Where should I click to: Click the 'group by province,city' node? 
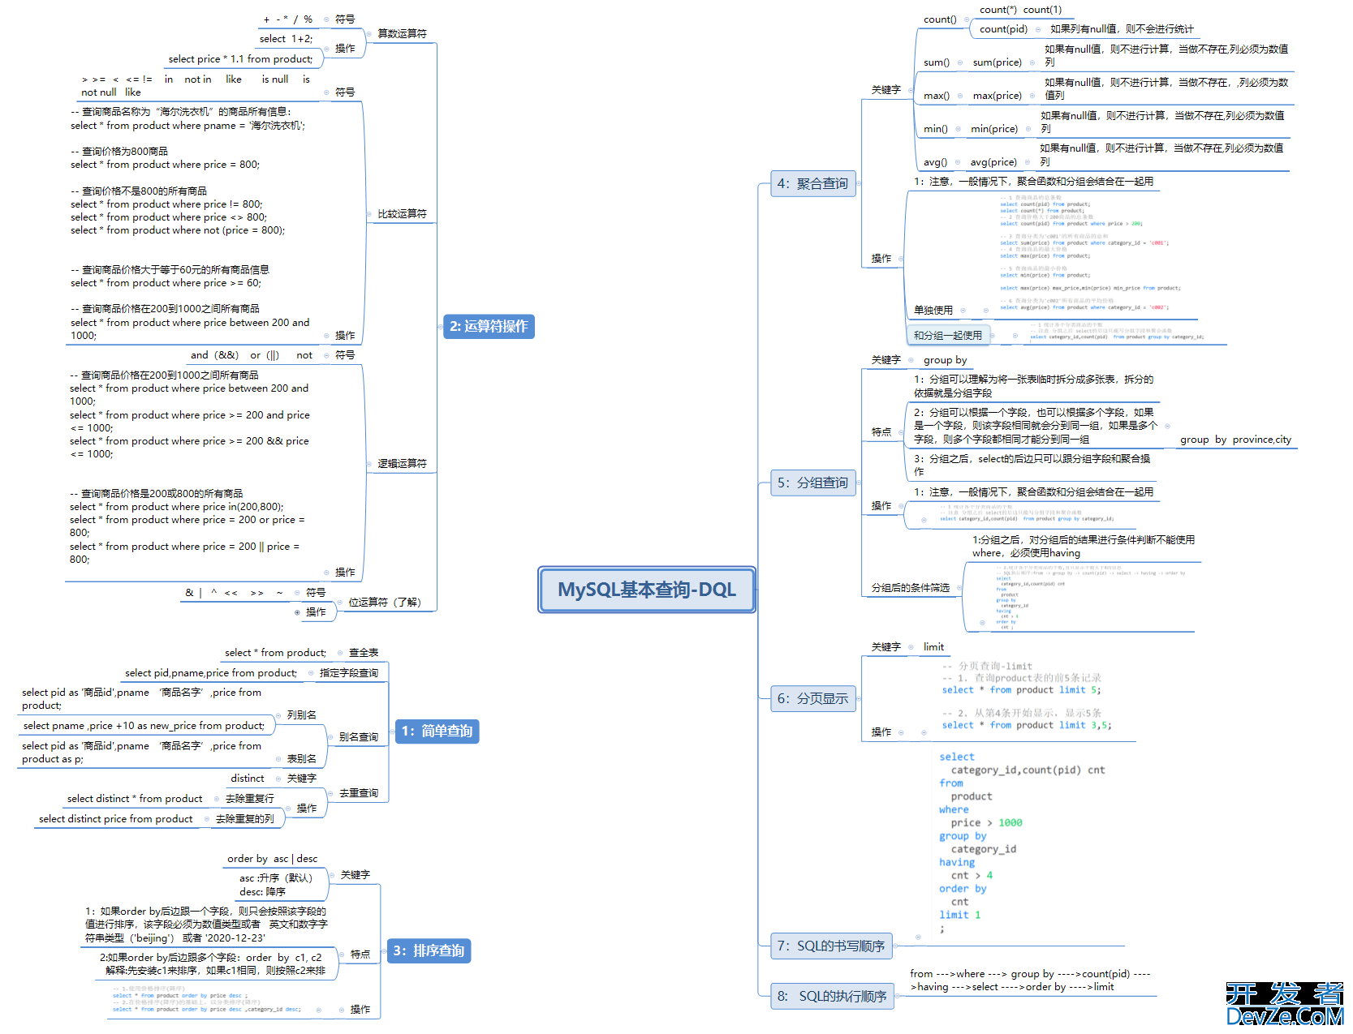point(1235,440)
